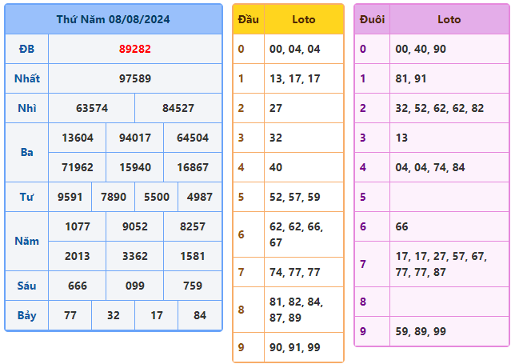The image size is (511, 364).
Task: Select third prize number 16867
Action: tap(192, 167)
